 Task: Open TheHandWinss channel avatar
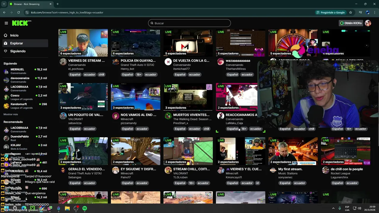point(221,62)
